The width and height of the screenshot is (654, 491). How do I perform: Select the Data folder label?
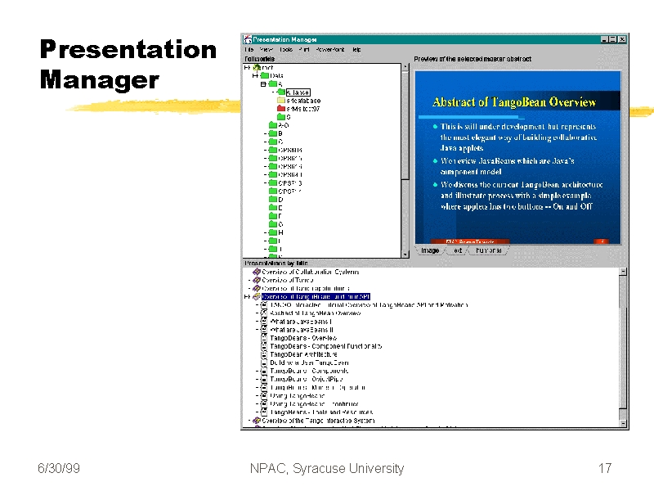276,75
